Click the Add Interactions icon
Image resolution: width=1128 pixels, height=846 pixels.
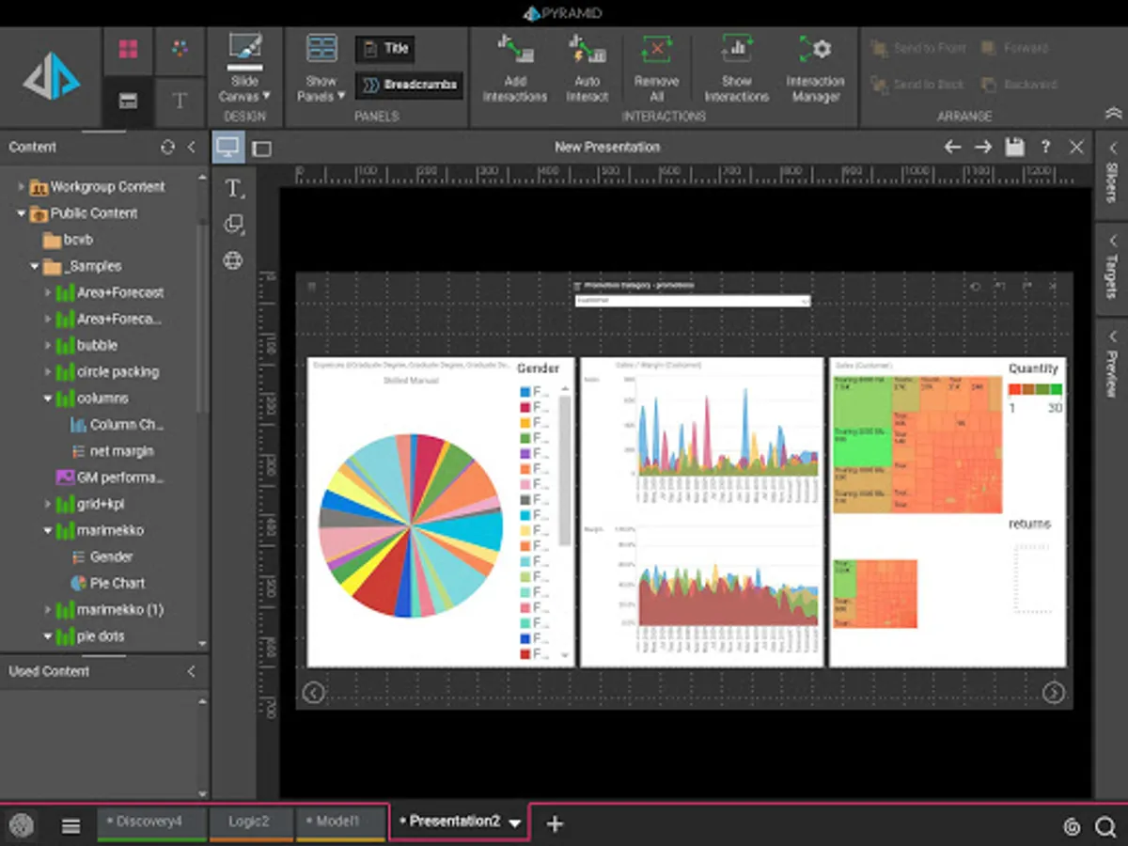[x=514, y=52]
